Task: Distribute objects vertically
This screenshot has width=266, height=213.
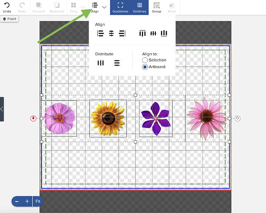Action: tap(117, 63)
